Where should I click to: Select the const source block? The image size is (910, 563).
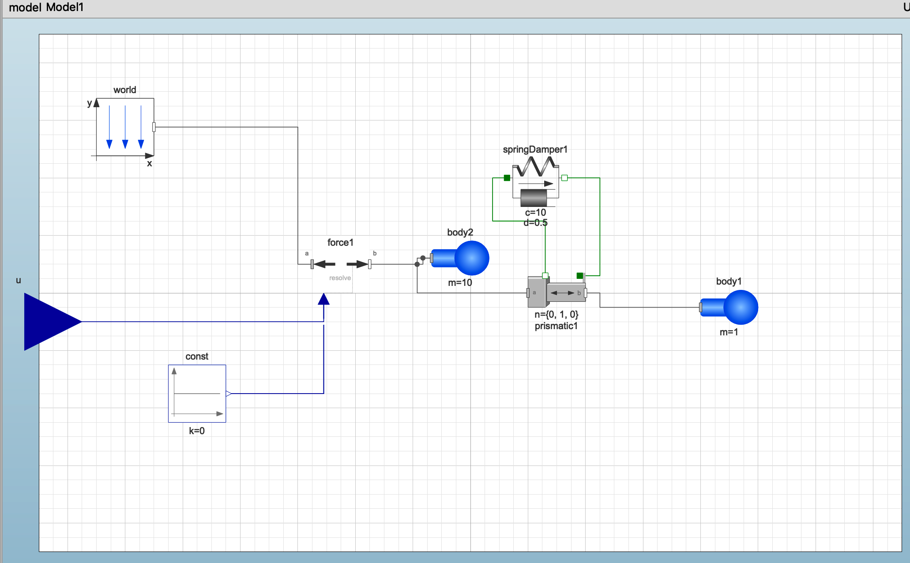click(197, 394)
